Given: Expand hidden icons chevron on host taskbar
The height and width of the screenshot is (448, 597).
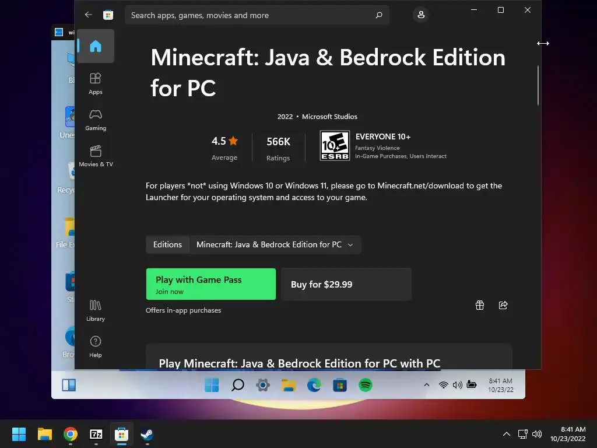Looking at the screenshot, I should 507,434.
